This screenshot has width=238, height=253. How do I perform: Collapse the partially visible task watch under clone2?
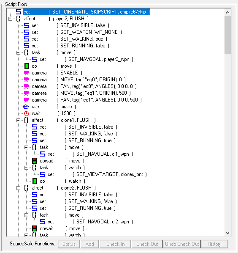pos(27,235)
